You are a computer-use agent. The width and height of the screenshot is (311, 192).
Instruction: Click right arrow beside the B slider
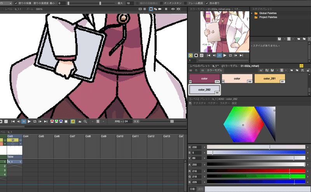[308, 182]
